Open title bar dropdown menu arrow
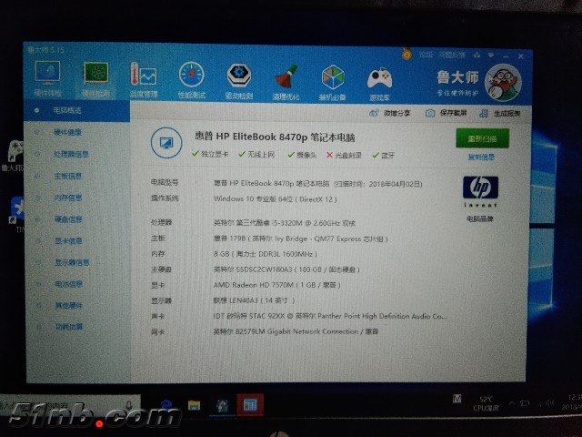 tap(491, 55)
